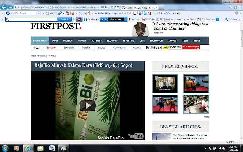Open The Shard related article
The width and height of the screenshot is (243, 152).
[190, 137]
